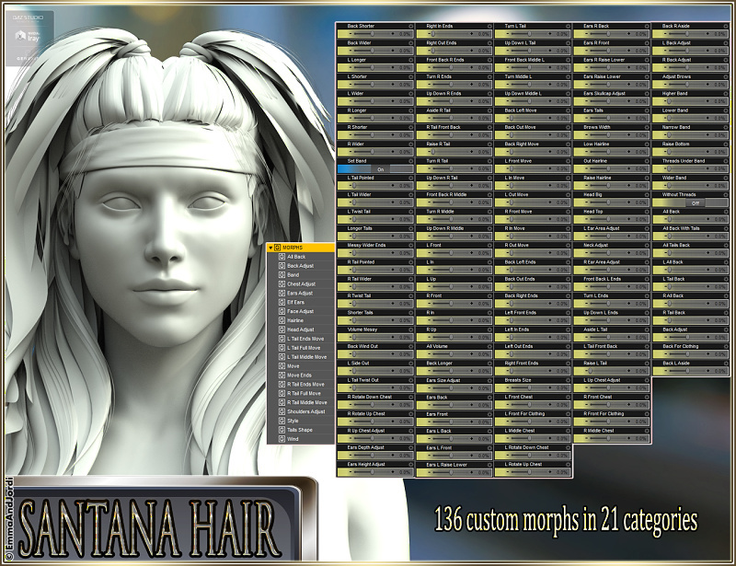The width and height of the screenshot is (736, 566).
Task: Click the Head Big slider track
Action: 607,202
